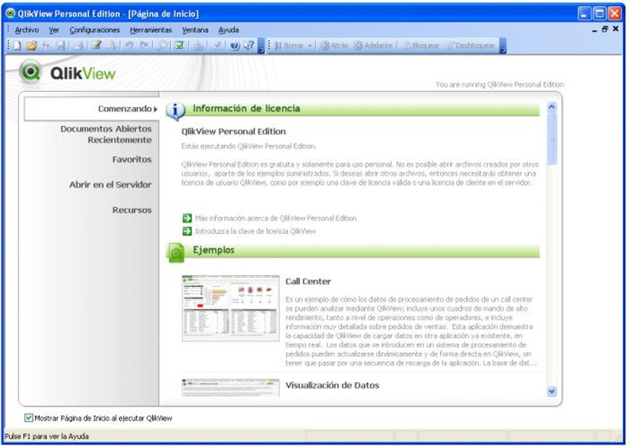This screenshot has height=448, width=630.
Task: Click the Call Center example thumbnail
Action: [230, 309]
